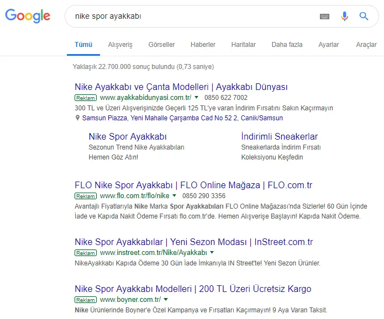Expand arrow next to flo.com.tr/flo/nike URL
Viewport: 384px width, 319px height.
click(x=174, y=195)
